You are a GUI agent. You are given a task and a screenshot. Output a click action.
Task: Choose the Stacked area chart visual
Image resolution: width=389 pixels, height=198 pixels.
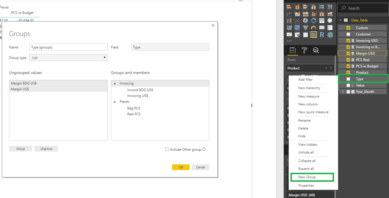(x=306, y=14)
